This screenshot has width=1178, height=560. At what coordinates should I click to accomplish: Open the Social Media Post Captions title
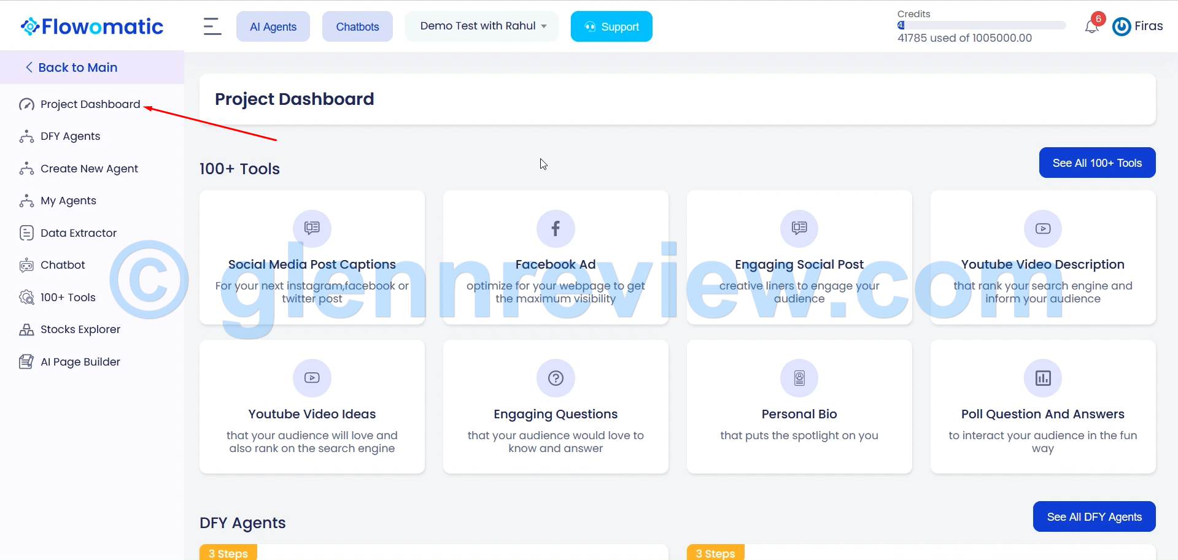[312, 264]
